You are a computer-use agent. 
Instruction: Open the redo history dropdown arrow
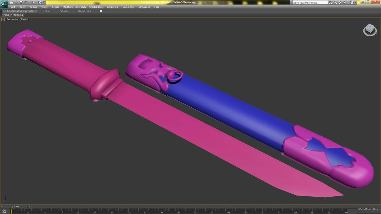coord(36,2)
